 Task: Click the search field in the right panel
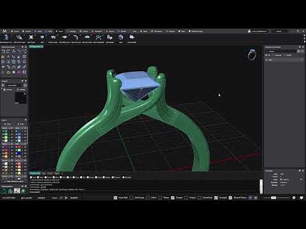[281, 52]
